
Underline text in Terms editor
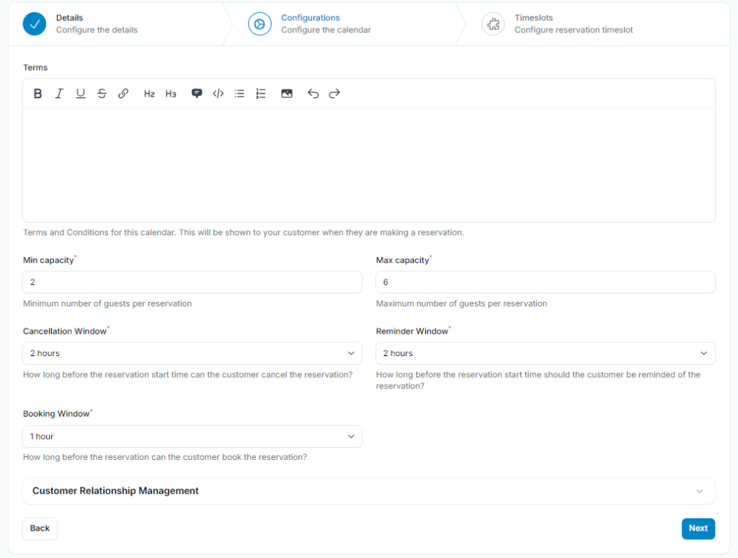point(81,94)
